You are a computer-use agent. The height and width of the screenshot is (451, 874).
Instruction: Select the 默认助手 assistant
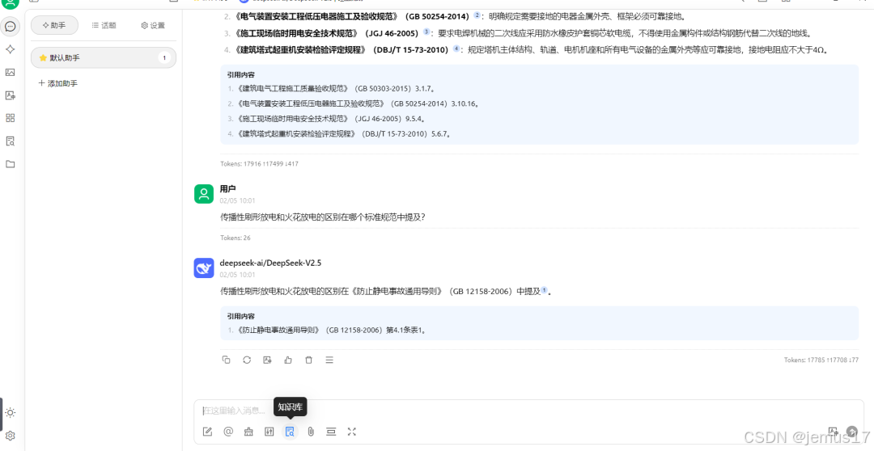(104, 58)
